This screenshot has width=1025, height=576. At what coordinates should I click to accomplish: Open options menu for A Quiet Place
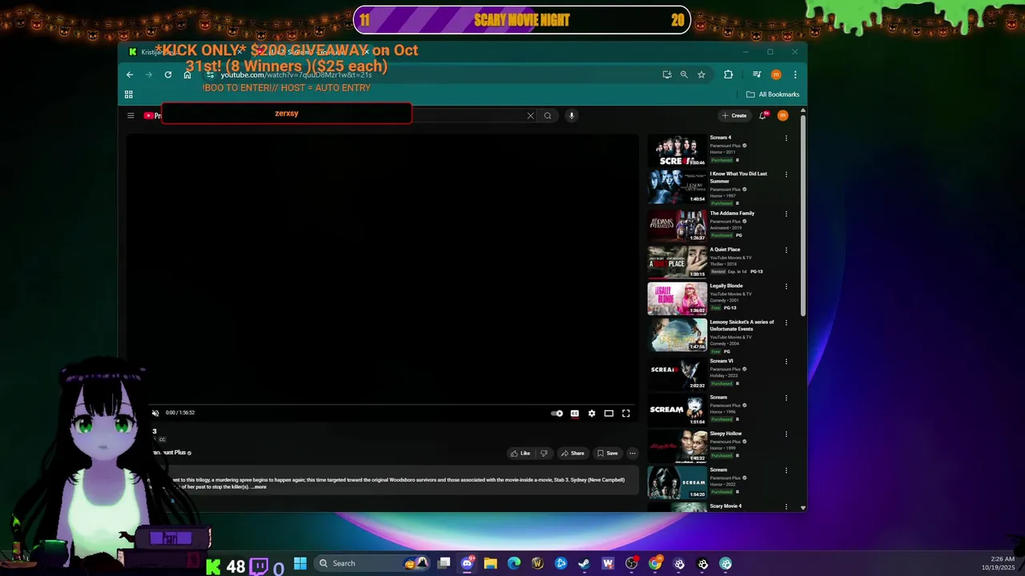(786, 250)
